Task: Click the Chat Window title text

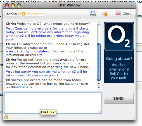Action: pos(69,5)
